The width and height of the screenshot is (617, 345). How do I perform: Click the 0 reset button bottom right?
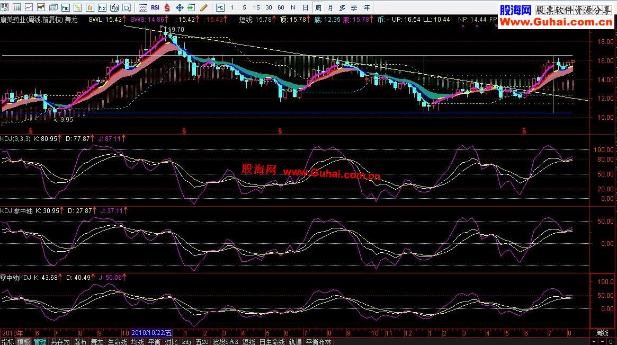click(x=611, y=342)
